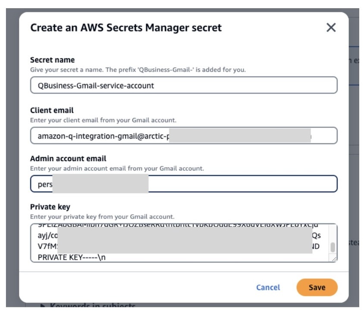Screen dimensions: 364x312
Task: Click the Private key label
Action: click(x=50, y=207)
